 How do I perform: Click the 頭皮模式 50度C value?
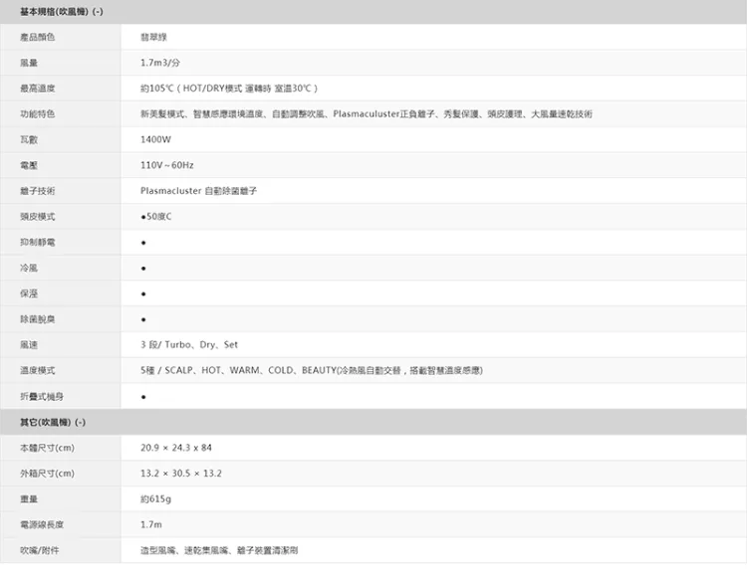point(157,217)
